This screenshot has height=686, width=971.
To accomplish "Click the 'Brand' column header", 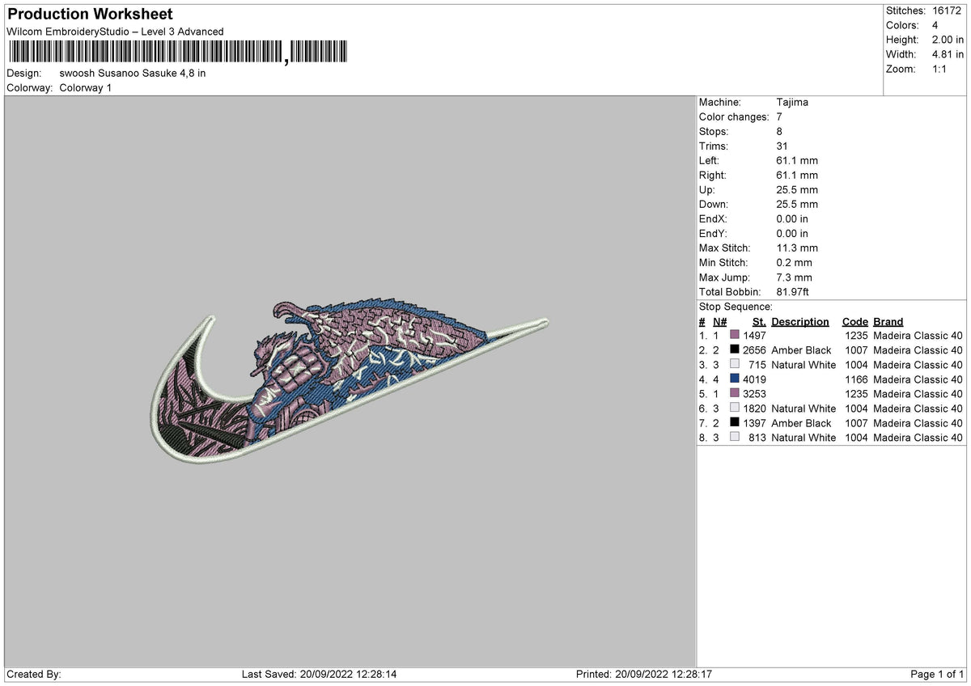I will pos(888,321).
